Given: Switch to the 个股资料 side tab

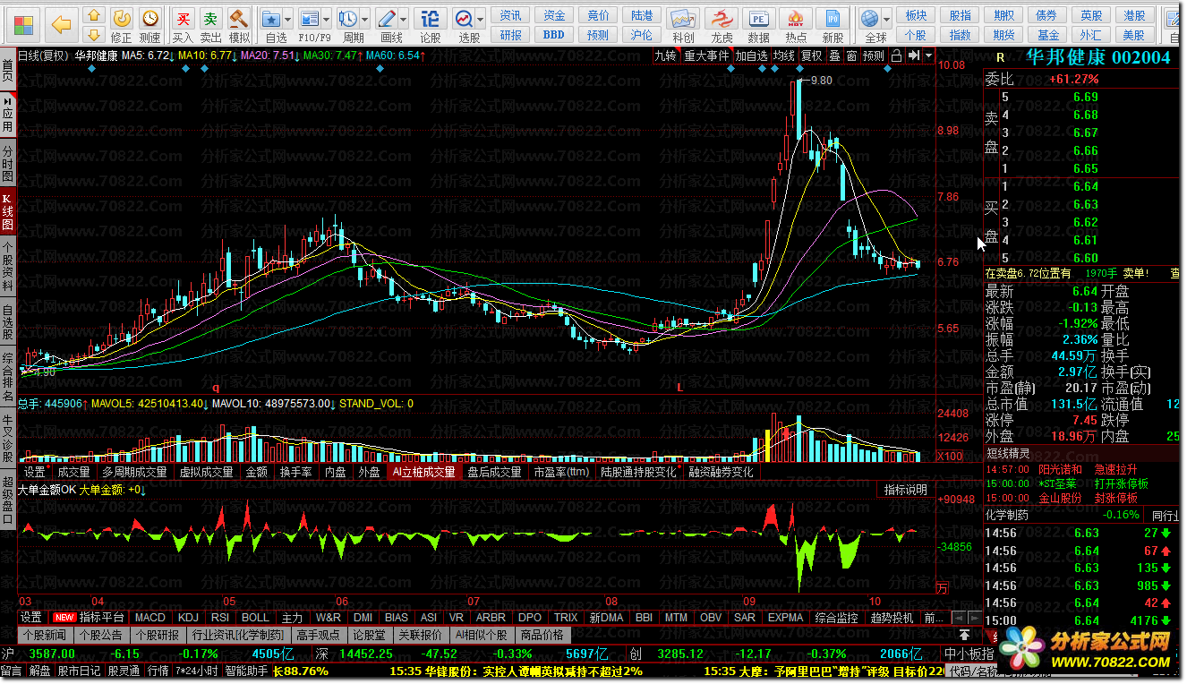Looking at the screenshot, I should point(7,267).
